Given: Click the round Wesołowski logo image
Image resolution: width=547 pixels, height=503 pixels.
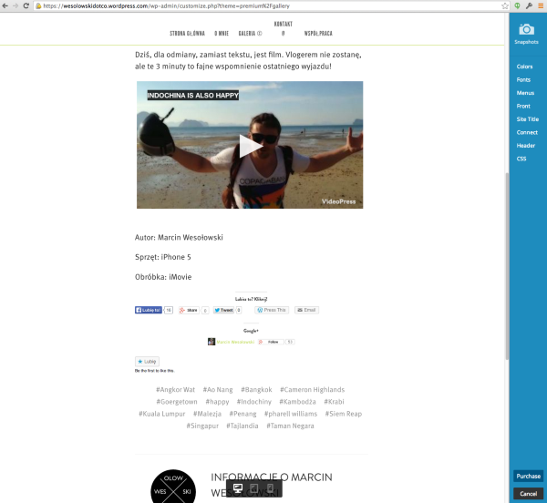Looking at the screenshot, I should 173,487.
